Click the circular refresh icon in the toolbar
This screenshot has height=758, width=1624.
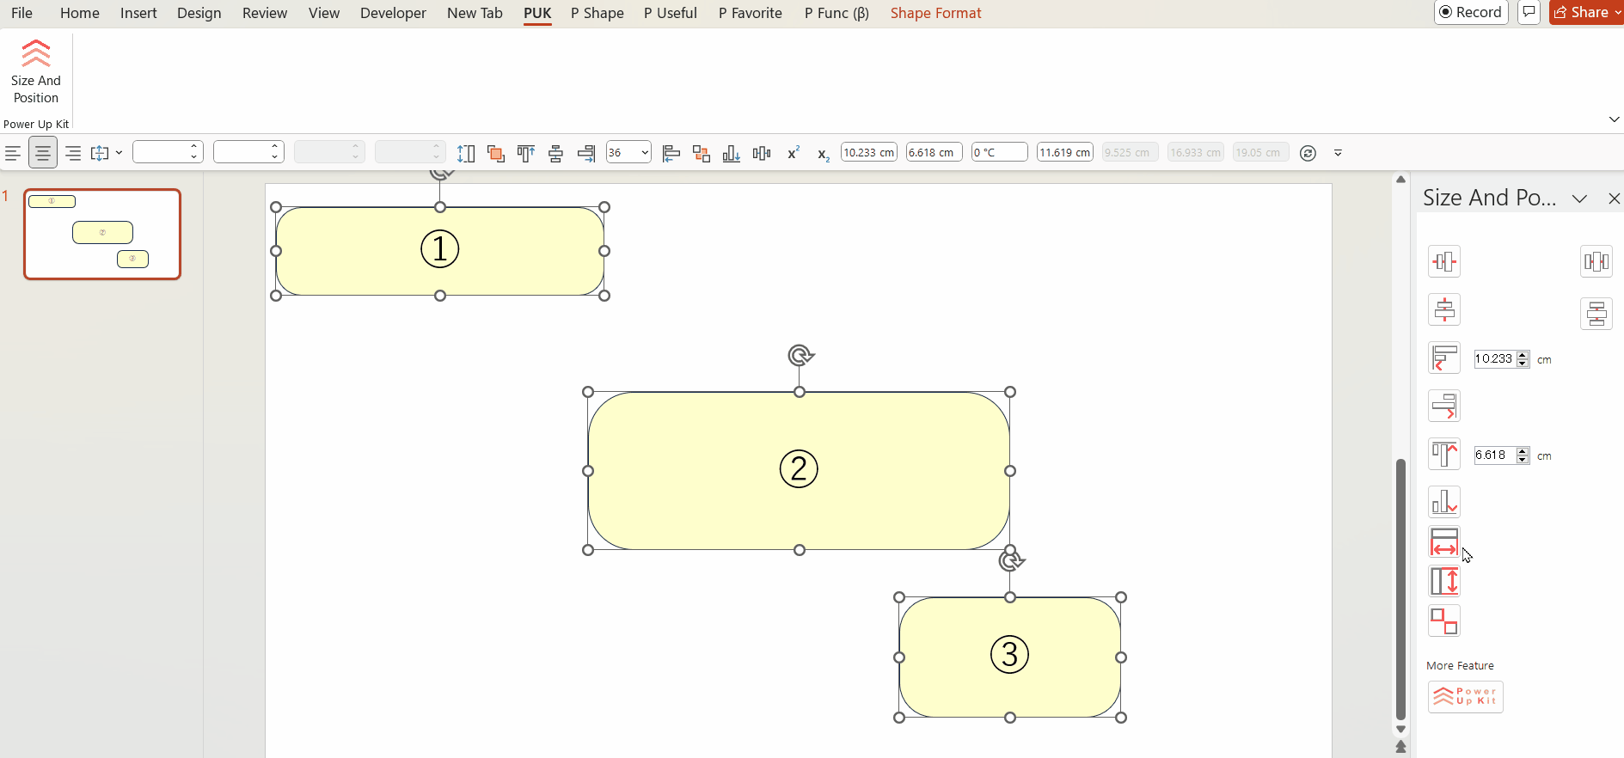point(1308,153)
